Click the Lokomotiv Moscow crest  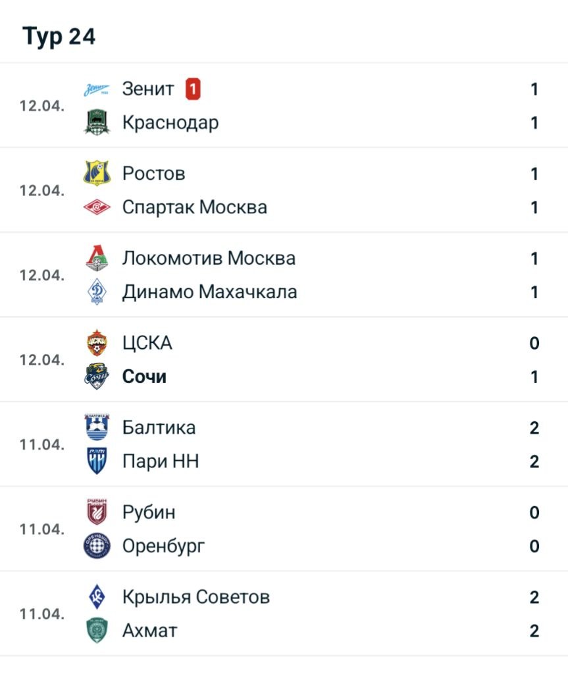point(97,259)
